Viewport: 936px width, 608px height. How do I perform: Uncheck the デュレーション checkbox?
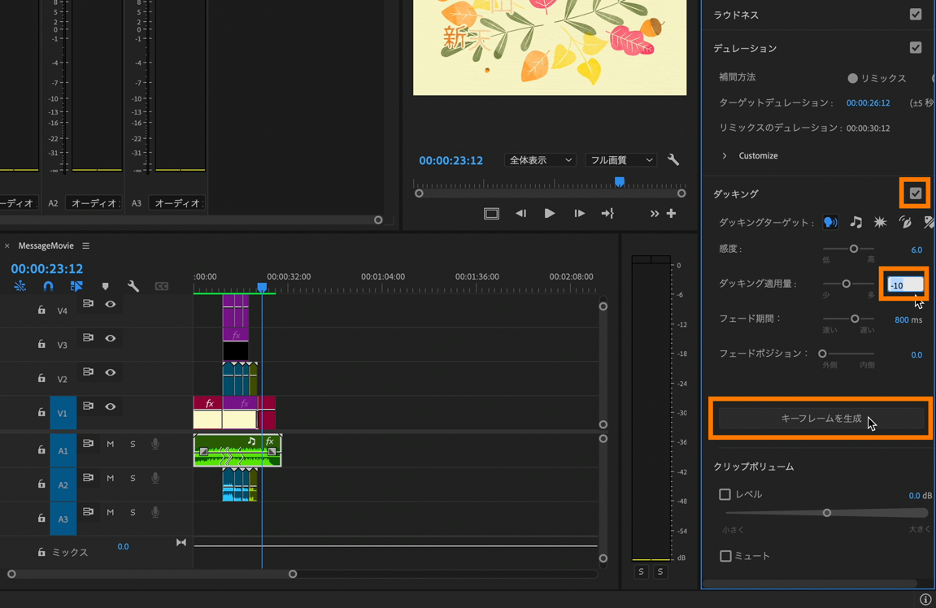click(916, 47)
